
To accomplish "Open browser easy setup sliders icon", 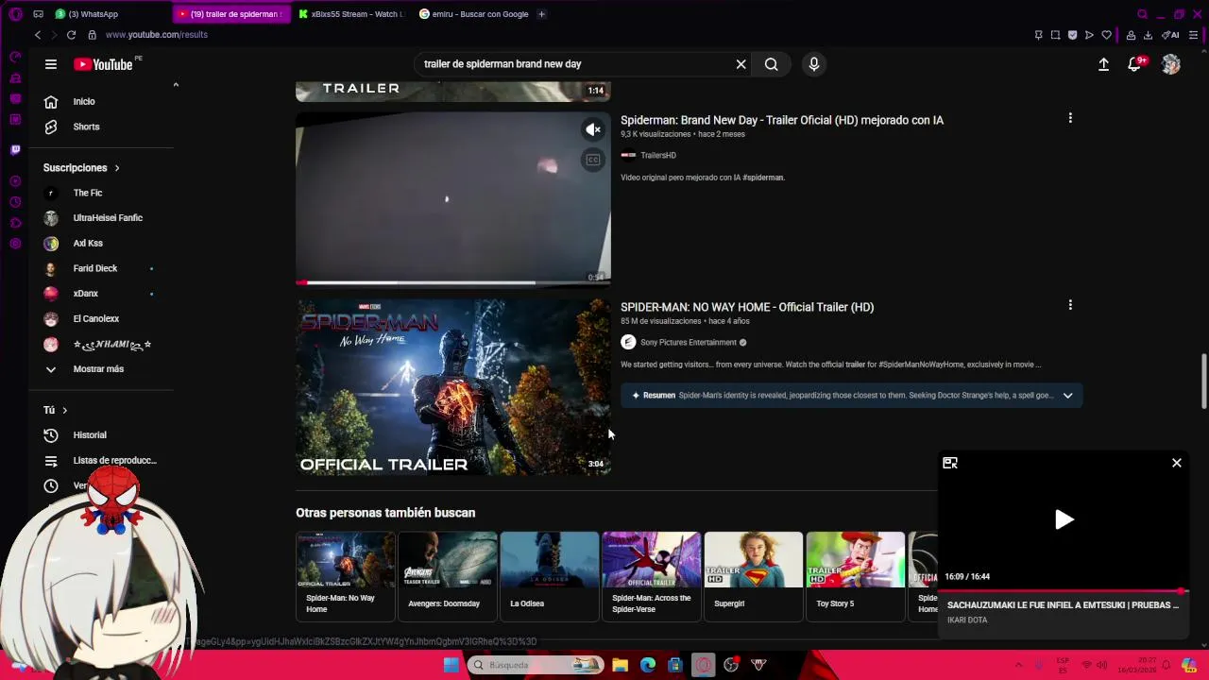I will tap(1194, 35).
